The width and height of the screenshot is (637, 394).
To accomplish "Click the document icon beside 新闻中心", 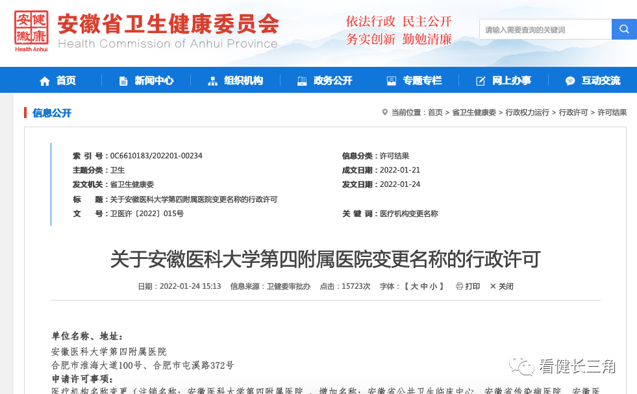I will 123,81.
